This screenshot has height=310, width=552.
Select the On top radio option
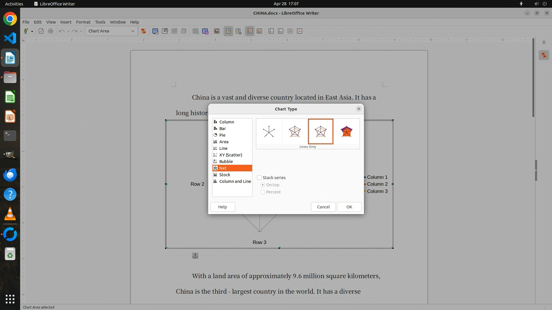pyautogui.click(x=263, y=185)
